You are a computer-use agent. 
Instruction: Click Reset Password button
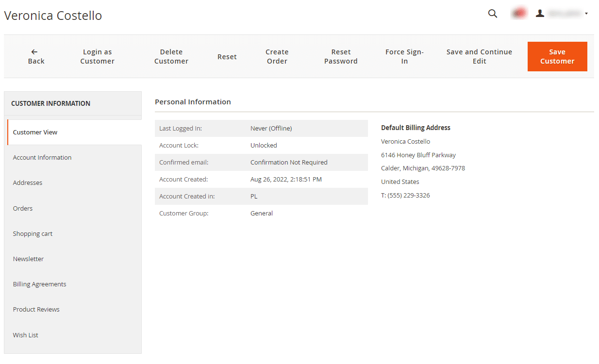pos(341,56)
